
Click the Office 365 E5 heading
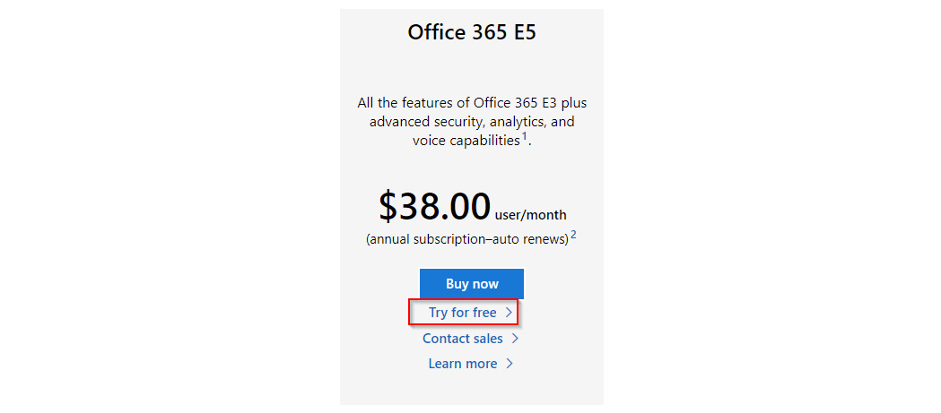472,32
